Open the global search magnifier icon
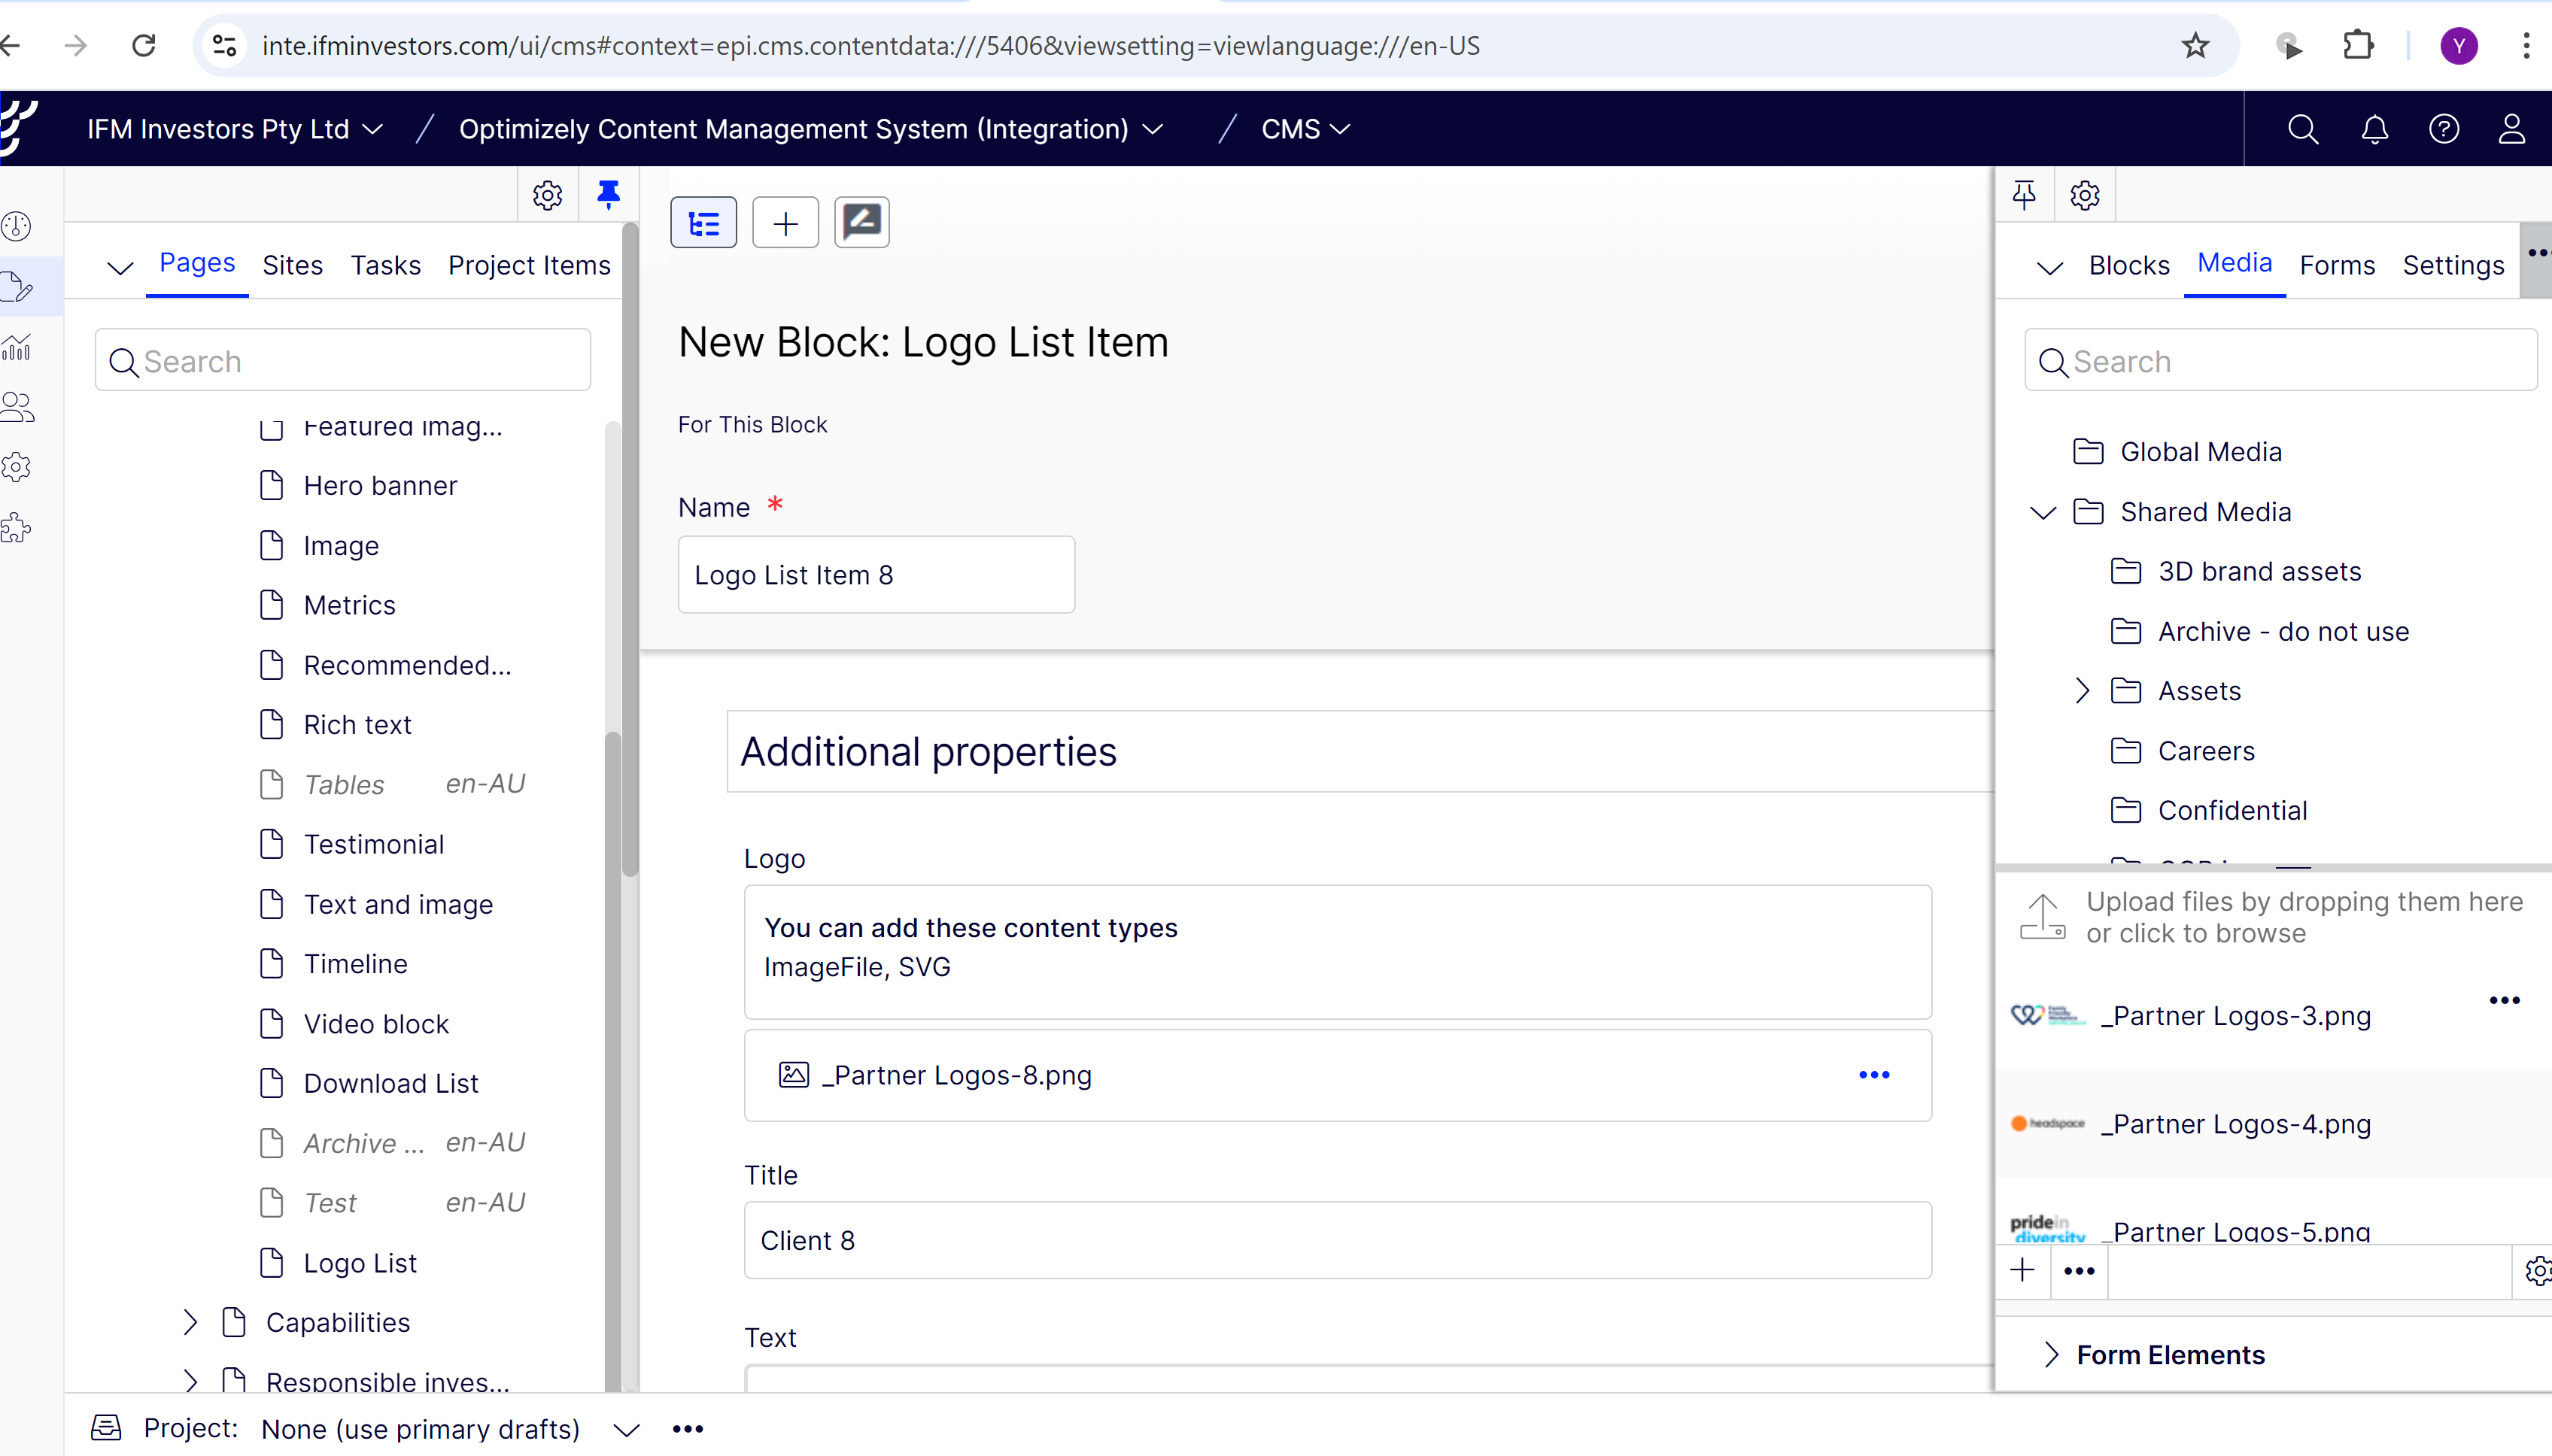 (2302, 129)
